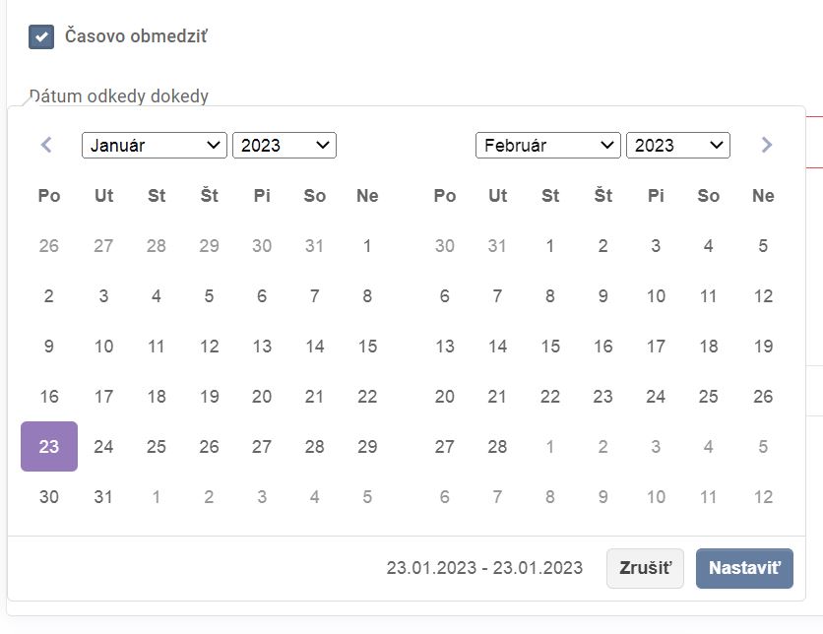Go to next month with right arrow
The image size is (823, 634).
[767, 146]
